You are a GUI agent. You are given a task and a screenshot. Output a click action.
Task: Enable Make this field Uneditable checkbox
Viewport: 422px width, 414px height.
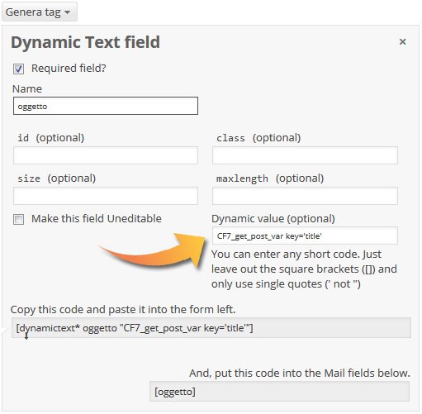(x=18, y=220)
